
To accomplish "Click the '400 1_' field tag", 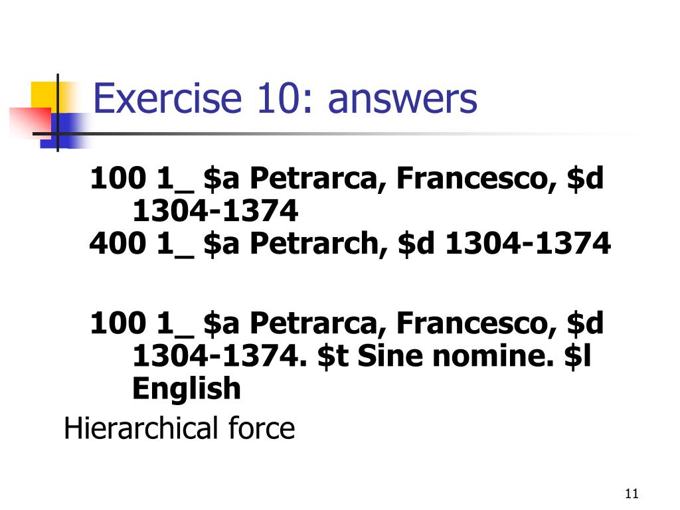I will click(x=141, y=243).
